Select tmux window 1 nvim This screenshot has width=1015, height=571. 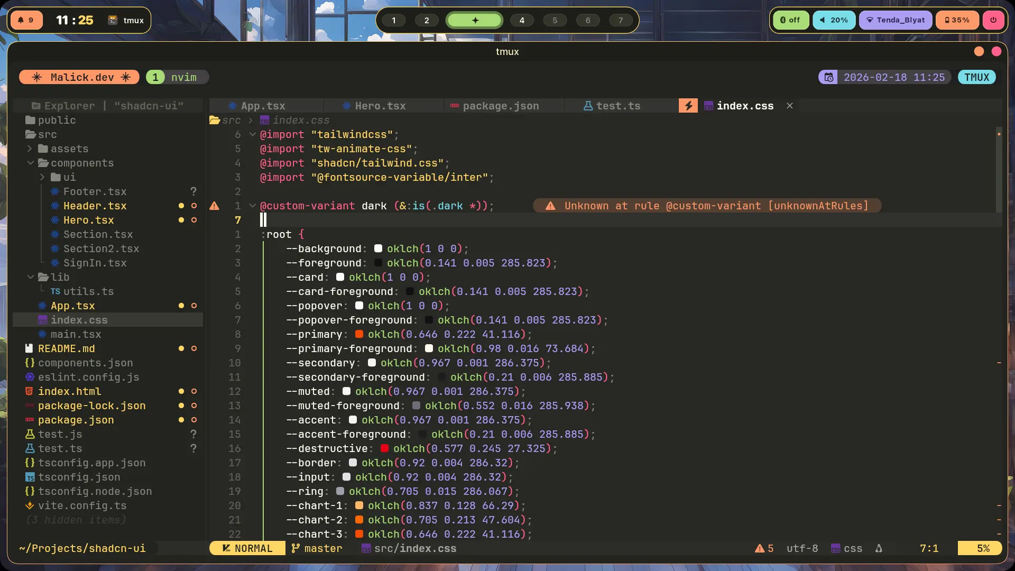[x=177, y=77]
